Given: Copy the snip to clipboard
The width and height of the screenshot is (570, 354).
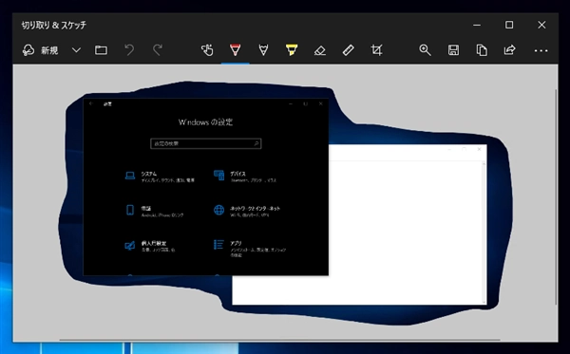Looking at the screenshot, I should pyautogui.click(x=482, y=50).
